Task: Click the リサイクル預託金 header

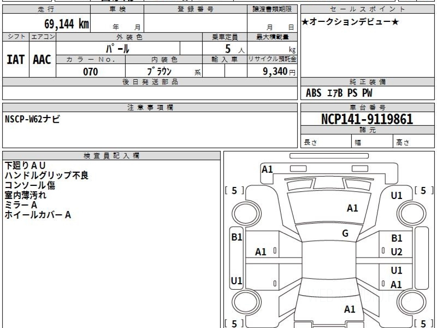Action: (x=272, y=59)
